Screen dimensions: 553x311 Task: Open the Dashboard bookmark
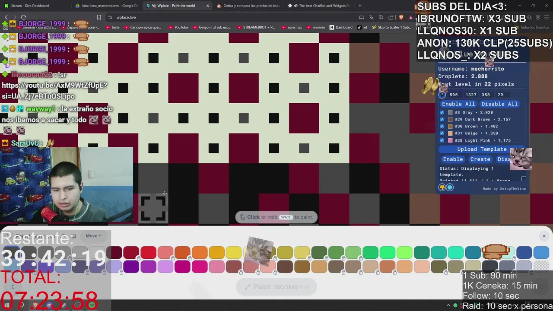point(341,27)
